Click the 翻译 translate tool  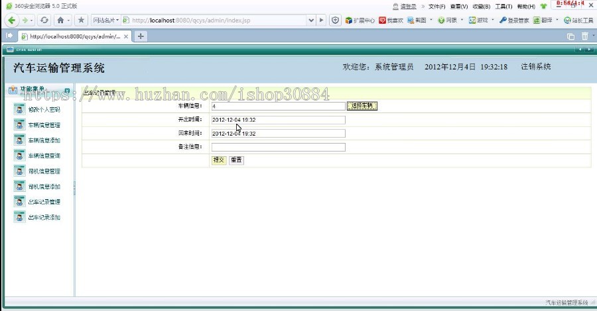pyautogui.click(x=543, y=20)
